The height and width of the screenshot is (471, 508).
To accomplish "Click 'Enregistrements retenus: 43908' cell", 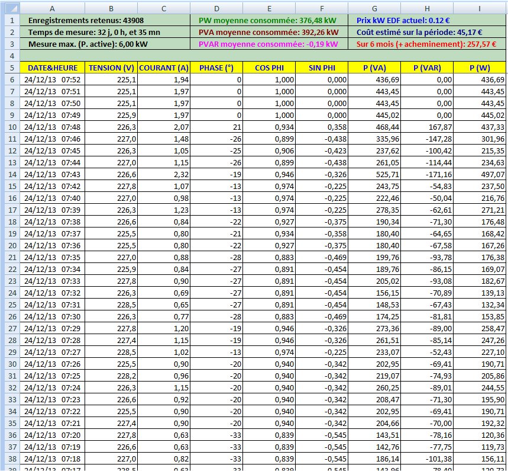I will (105, 21).
